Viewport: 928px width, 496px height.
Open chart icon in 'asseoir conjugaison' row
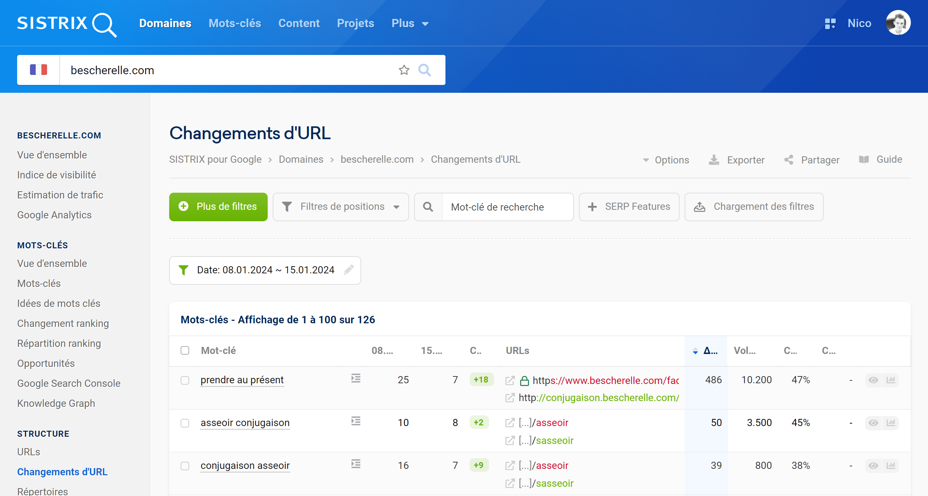pyautogui.click(x=891, y=423)
